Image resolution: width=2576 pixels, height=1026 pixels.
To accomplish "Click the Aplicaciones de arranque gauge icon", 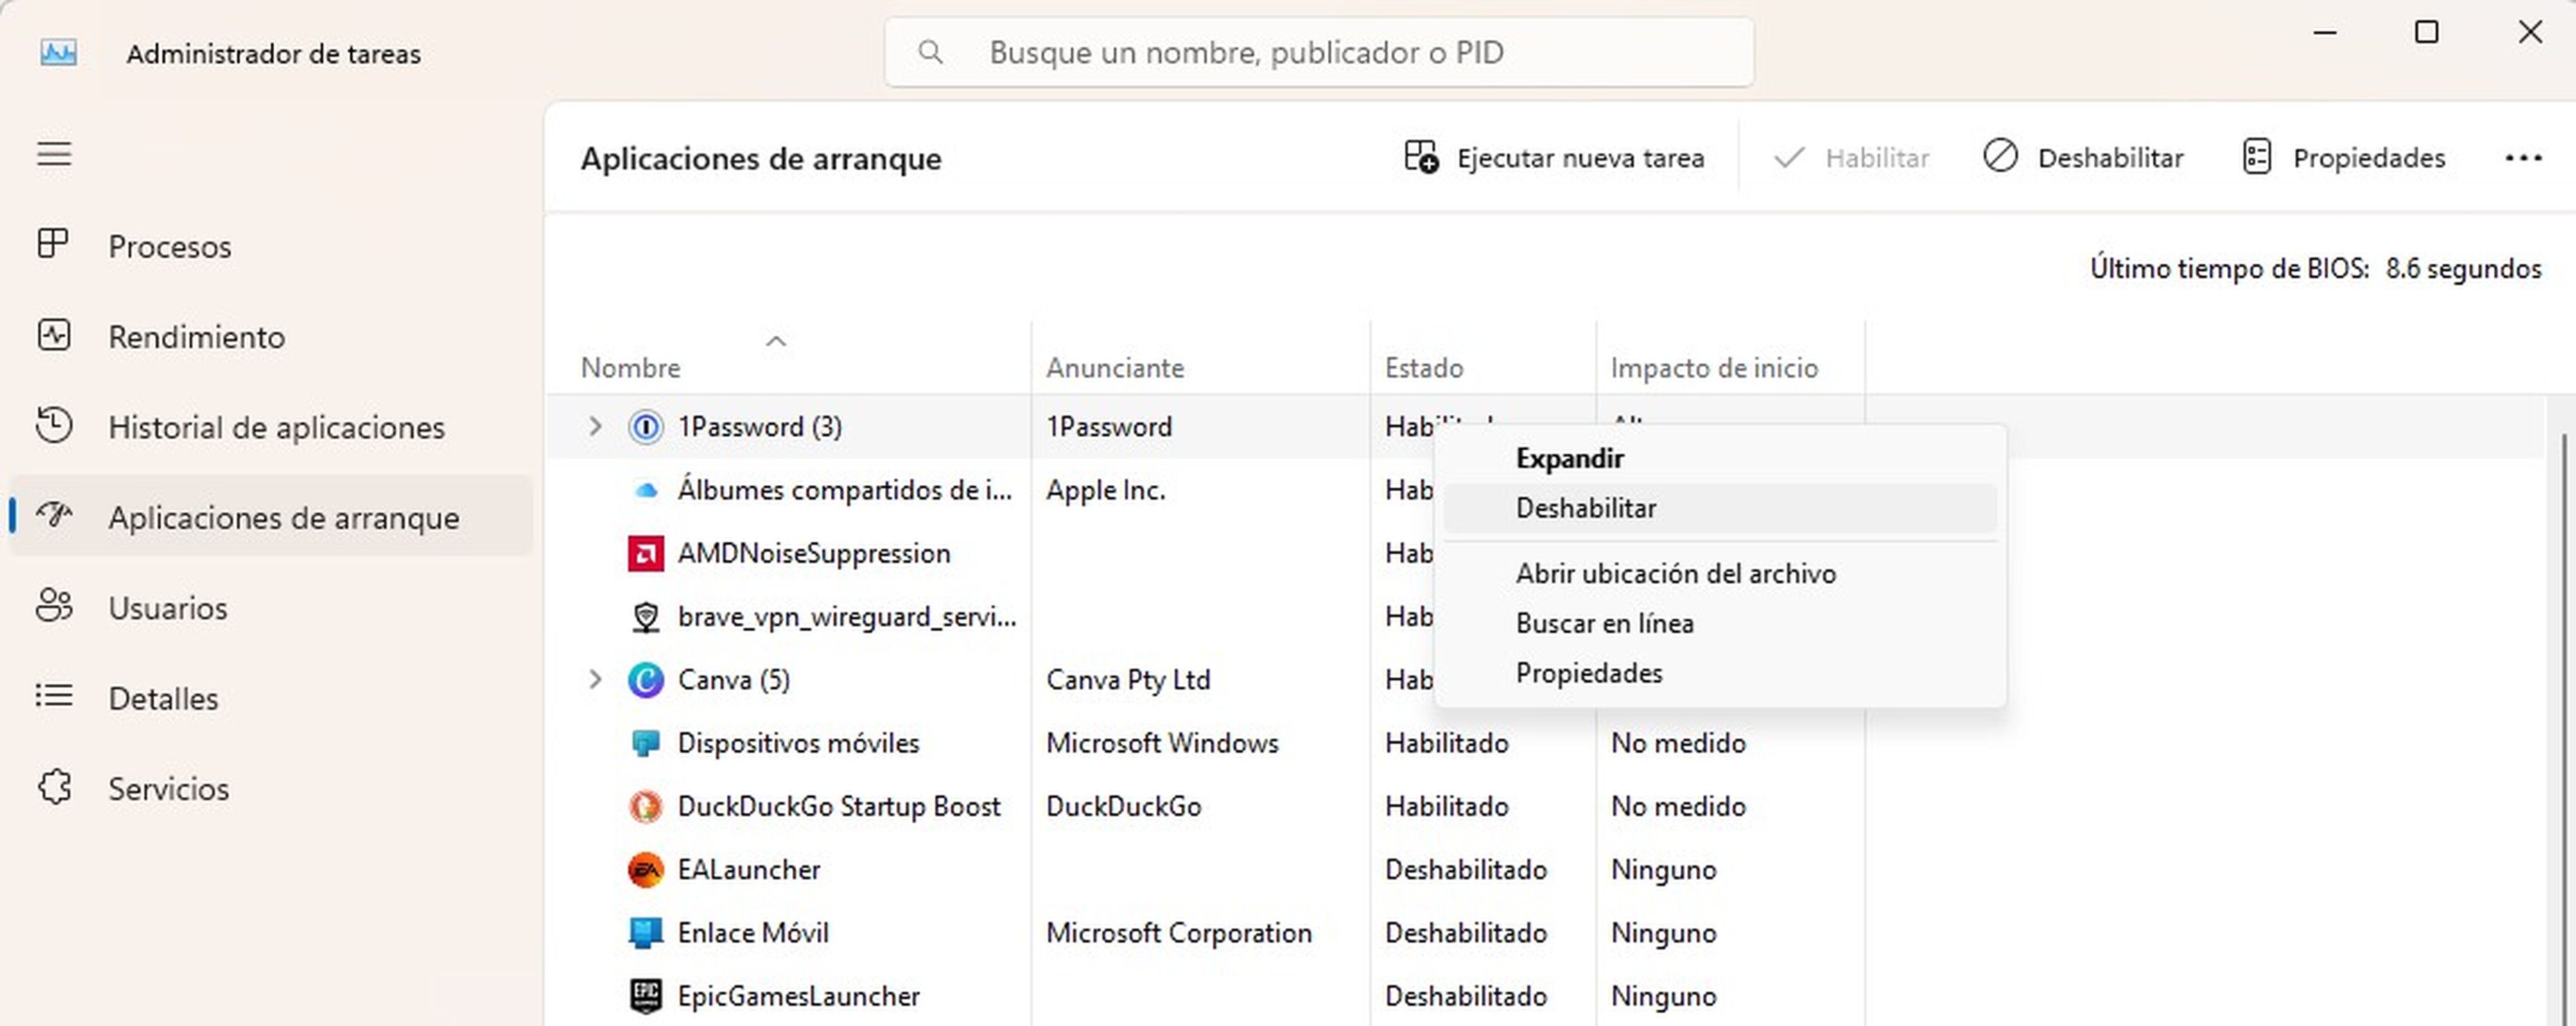I will (53, 515).
